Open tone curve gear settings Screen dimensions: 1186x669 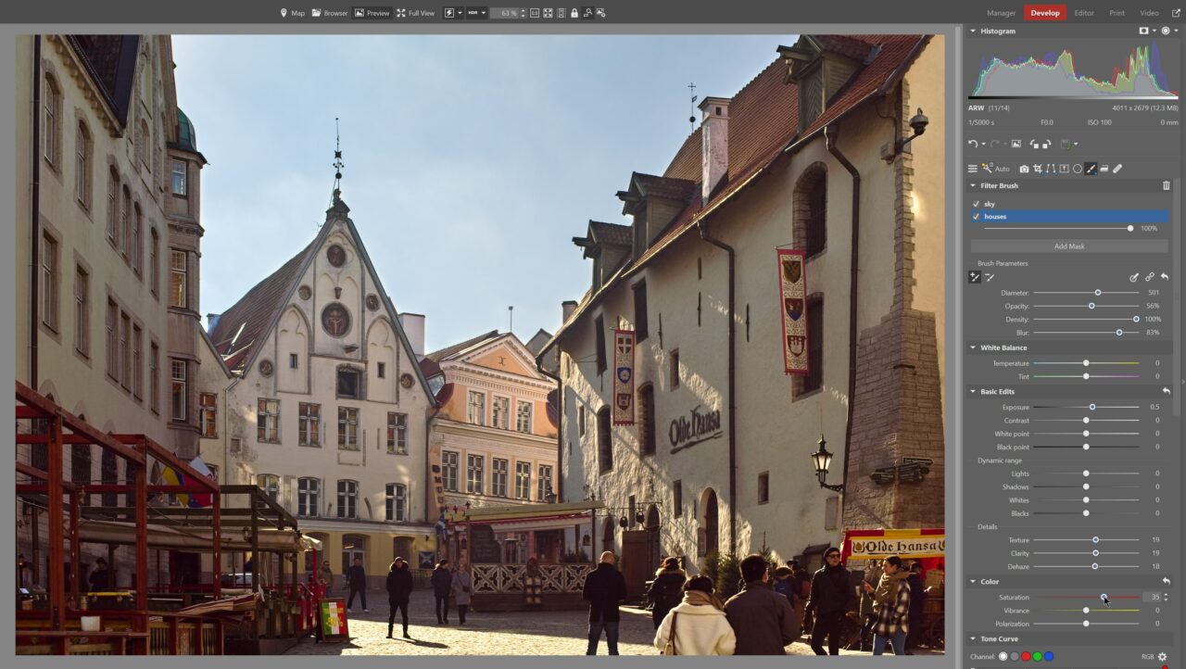click(1163, 657)
